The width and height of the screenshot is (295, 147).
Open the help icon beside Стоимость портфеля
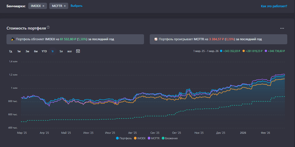pos(48,27)
